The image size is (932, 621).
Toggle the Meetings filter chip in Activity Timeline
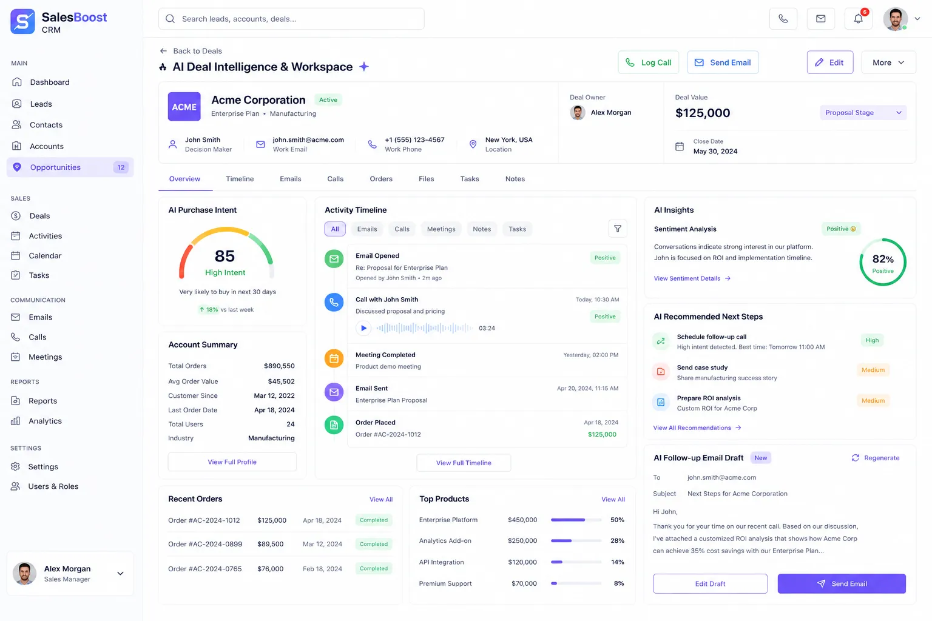tap(441, 229)
